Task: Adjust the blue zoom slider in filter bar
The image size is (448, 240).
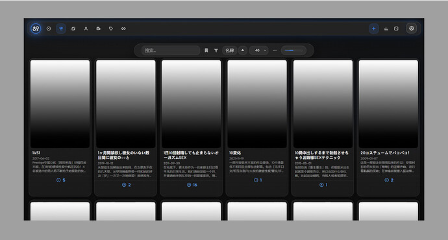Action: [x=293, y=51]
